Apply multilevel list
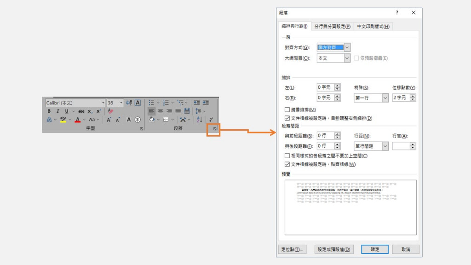471x265 pixels. pyautogui.click(x=180, y=103)
